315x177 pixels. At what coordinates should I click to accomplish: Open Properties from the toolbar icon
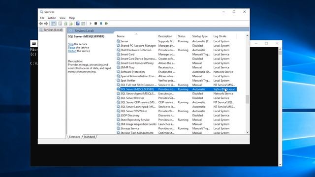[60, 24]
